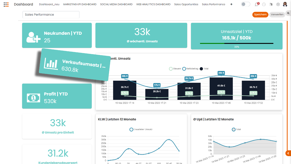Open settings with the gear icon
The image size is (291, 164).
click(278, 4)
